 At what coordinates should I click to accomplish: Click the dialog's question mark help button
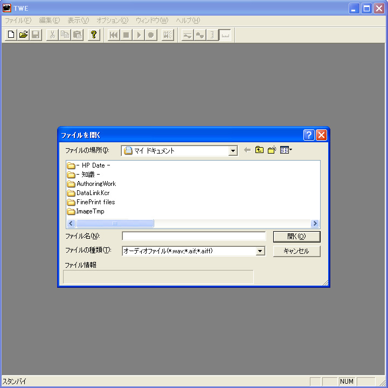click(x=309, y=135)
